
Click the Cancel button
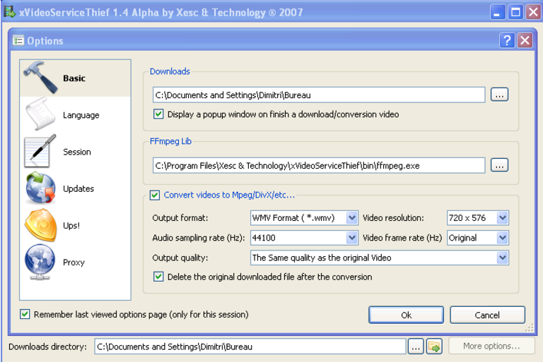click(487, 315)
